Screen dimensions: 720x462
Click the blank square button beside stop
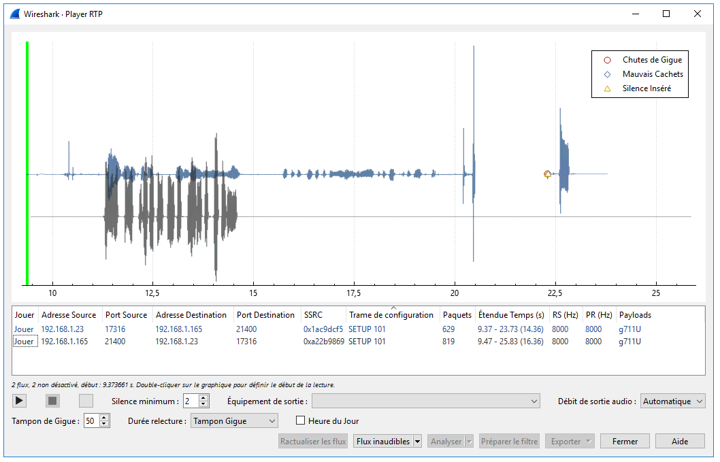(86, 401)
